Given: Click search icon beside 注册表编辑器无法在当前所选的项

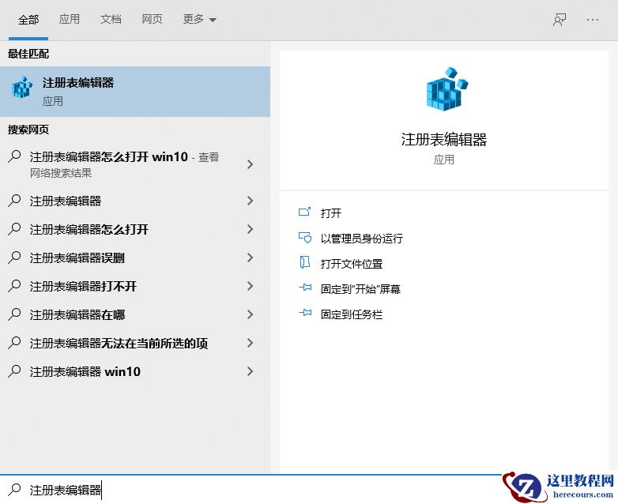Looking at the screenshot, I should click(x=14, y=342).
